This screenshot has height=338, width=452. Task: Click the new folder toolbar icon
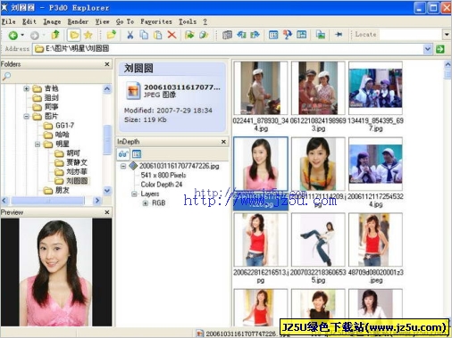coord(112,35)
